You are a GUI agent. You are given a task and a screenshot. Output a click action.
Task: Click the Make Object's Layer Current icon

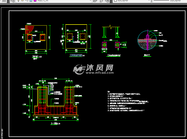click(95, 1)
